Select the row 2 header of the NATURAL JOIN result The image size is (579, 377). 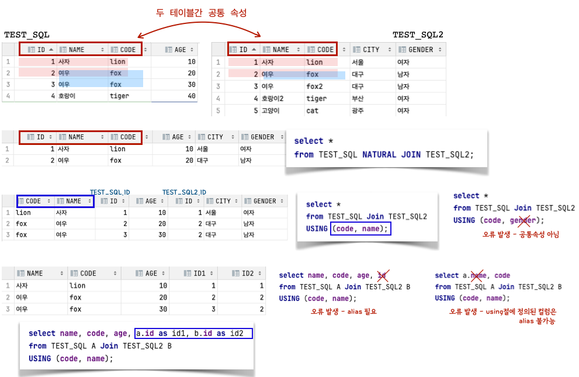tap(7, 160)
